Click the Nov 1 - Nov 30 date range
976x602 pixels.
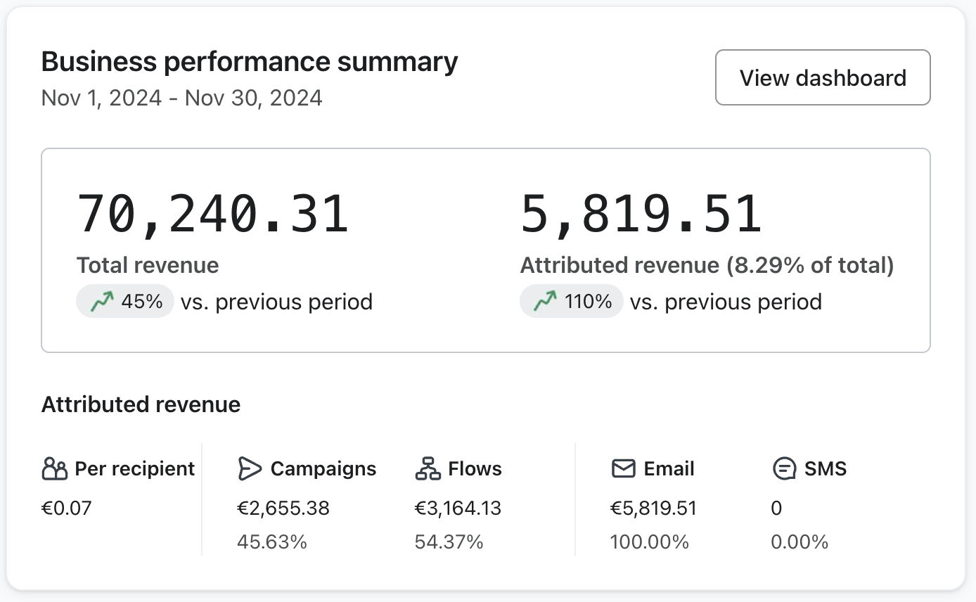pos(181,98)
